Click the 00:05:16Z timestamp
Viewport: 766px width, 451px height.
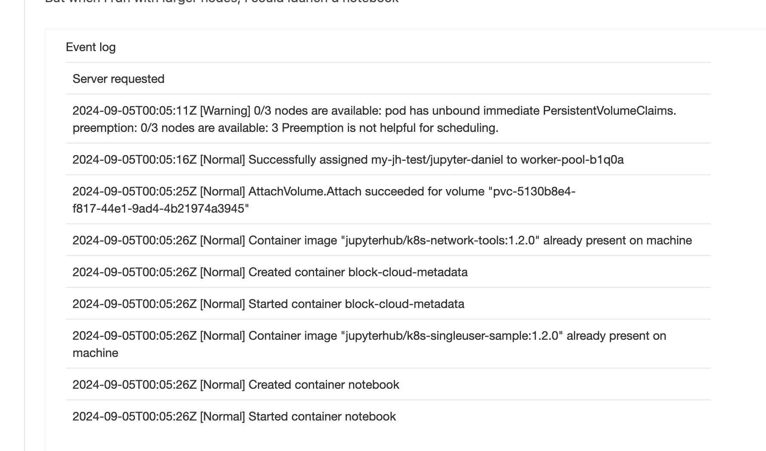(134, 160)
